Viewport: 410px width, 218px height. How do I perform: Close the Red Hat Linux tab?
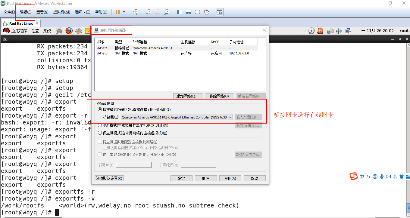pos(37,23)
